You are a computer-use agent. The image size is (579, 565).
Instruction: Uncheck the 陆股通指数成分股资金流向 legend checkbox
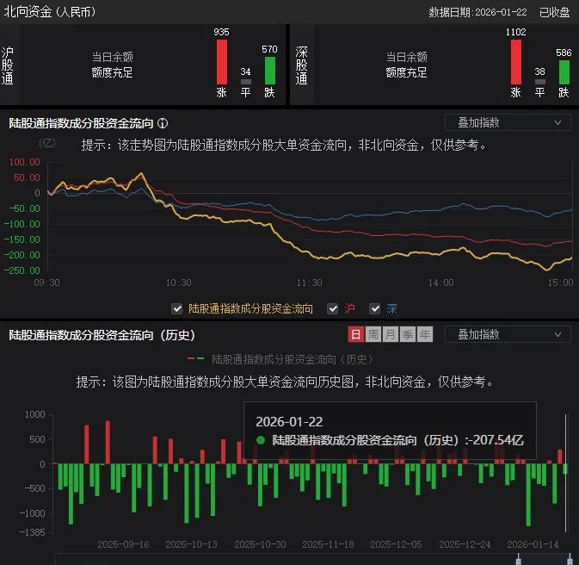(177, 308)
